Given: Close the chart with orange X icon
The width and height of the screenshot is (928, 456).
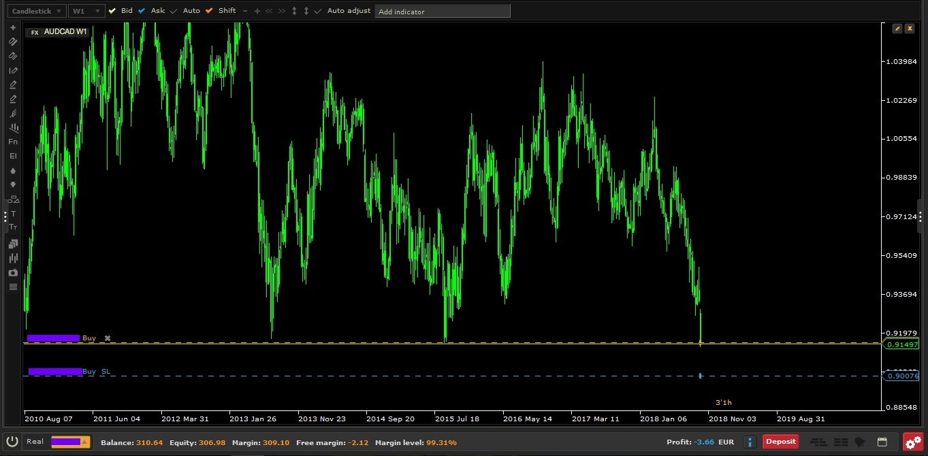Looking at the screenshot, I should (910, 29).
